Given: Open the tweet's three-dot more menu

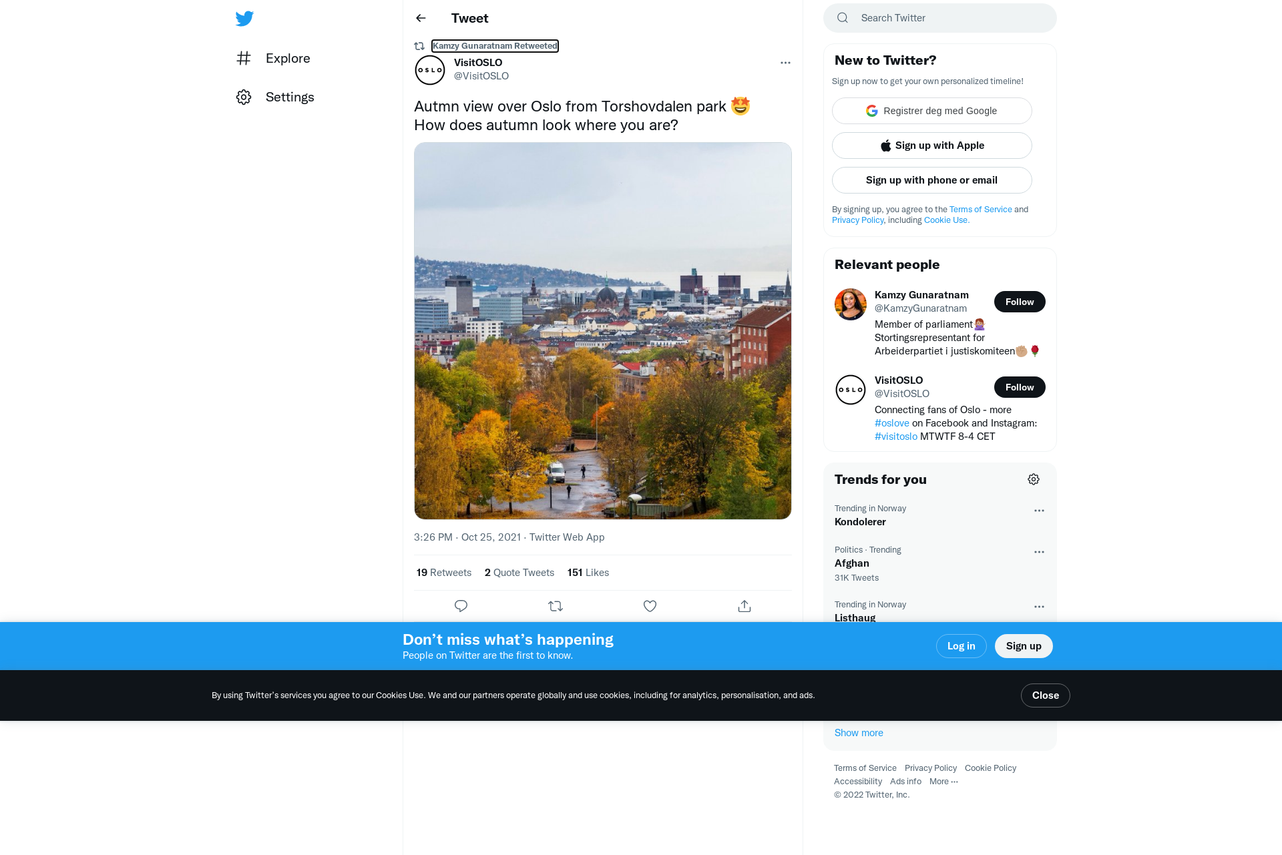Looking at the screenshot, I should click(785, 63).
